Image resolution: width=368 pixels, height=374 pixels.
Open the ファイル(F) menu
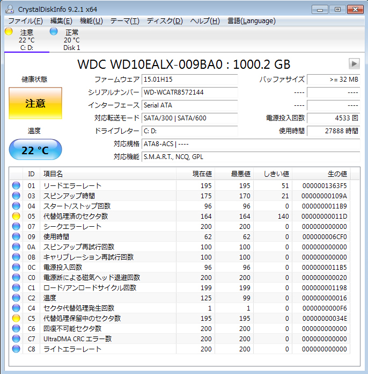(25, 21)
